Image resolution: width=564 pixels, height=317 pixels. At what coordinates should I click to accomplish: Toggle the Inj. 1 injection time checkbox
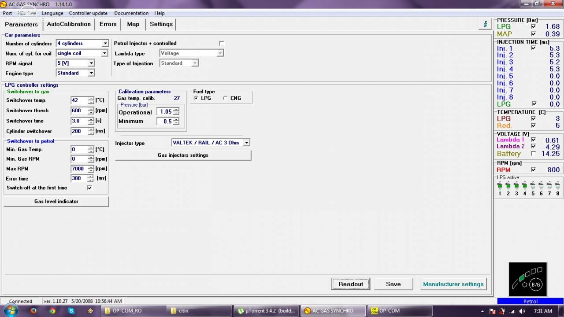pos(533,48)
